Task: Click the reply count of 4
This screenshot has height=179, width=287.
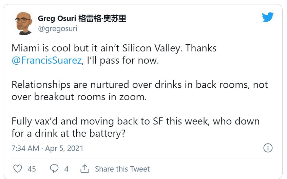Action: coord(66,169)
